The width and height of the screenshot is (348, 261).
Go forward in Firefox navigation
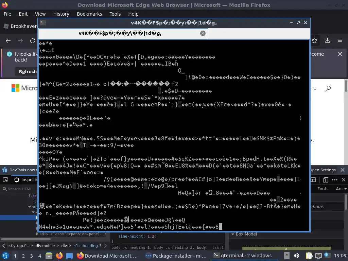tap(20, 41)
